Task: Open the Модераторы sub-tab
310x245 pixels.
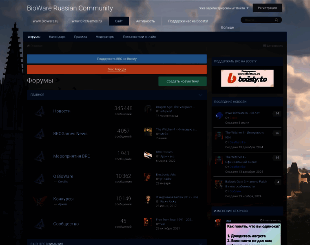Action: tap(105, 37)
